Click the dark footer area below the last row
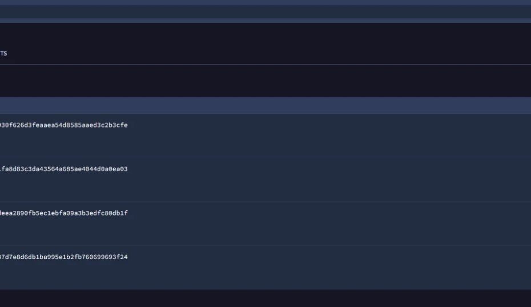531x307 pixels. pyautogui.click(x=265, y=298)
